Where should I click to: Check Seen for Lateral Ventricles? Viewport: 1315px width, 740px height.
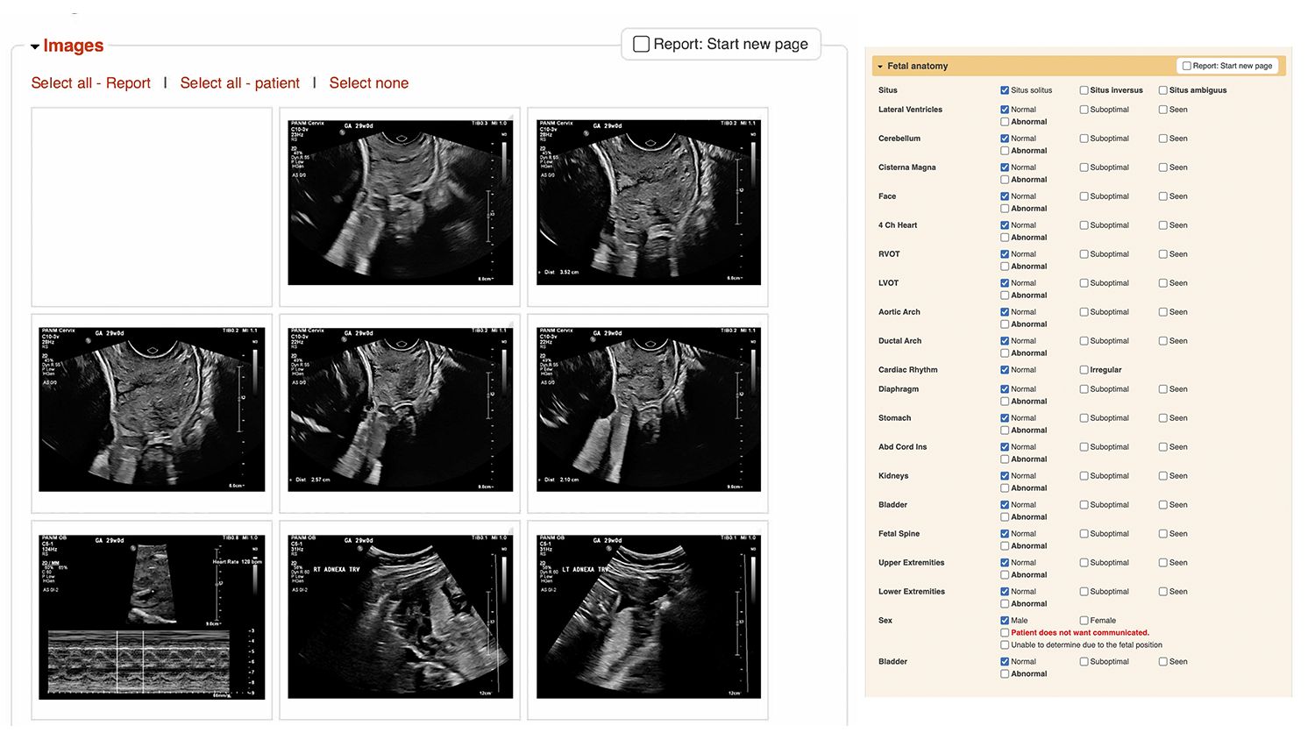(x=1162, y=110)
